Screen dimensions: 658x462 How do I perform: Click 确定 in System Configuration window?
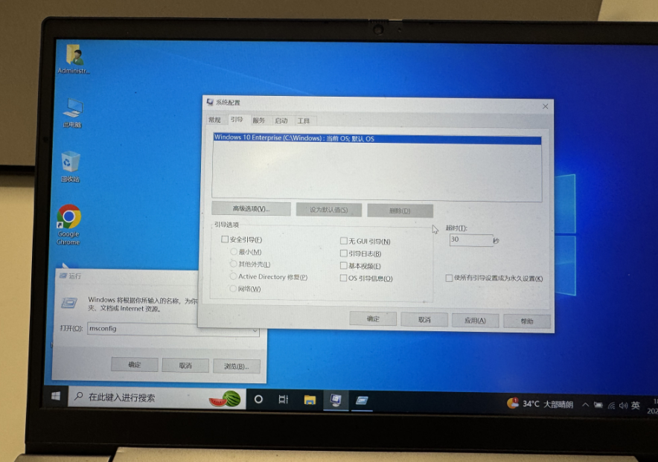(373, 318)
